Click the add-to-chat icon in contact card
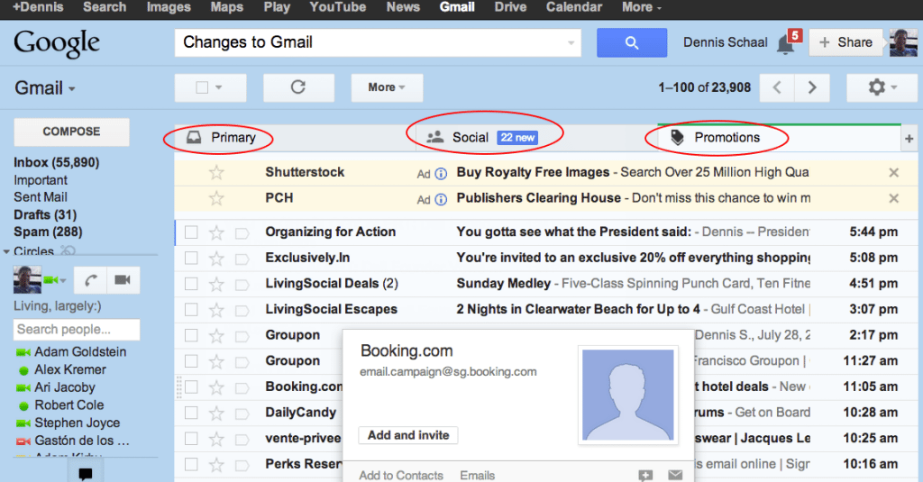 (x=645, y=475)
